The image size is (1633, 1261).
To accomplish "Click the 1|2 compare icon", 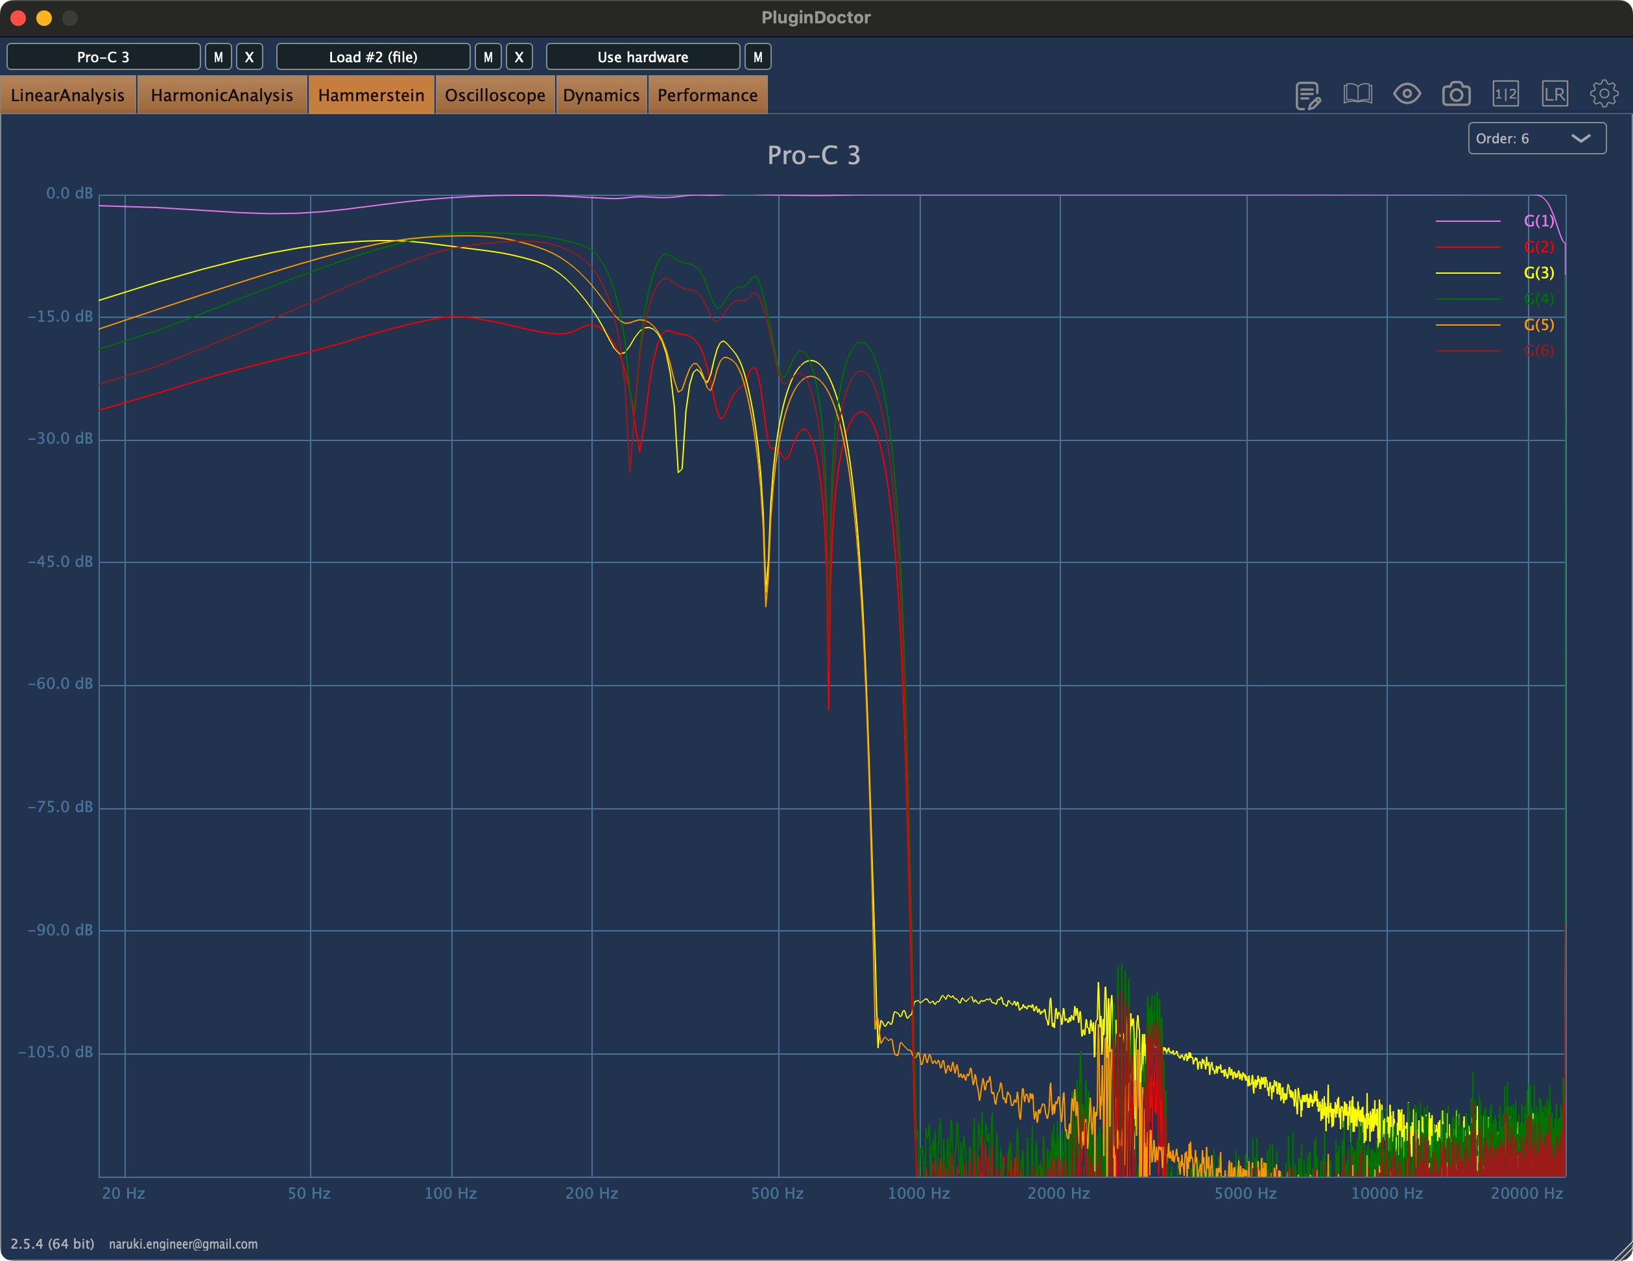I will (x=1505, y=94).
